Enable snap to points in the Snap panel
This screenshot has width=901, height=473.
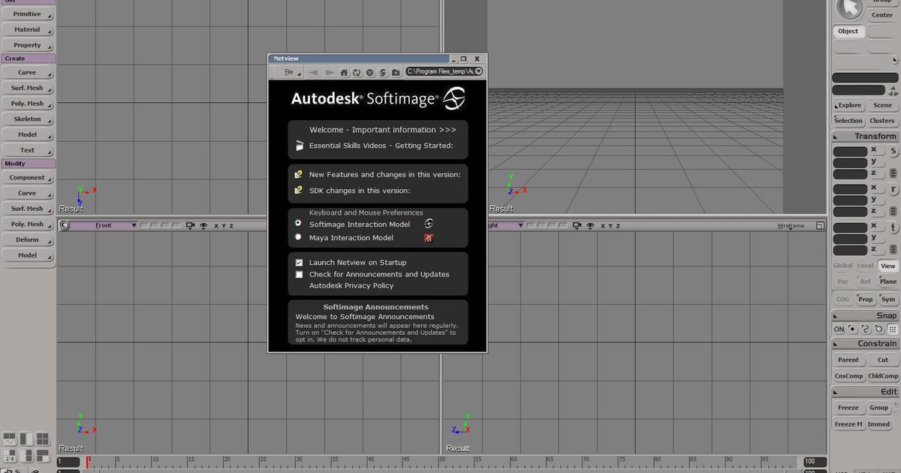(x=851, y=329)
